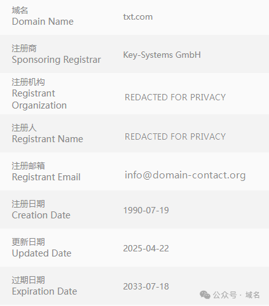
Task: Click the Creation Date value 1990-07-19
Action: 146,210
